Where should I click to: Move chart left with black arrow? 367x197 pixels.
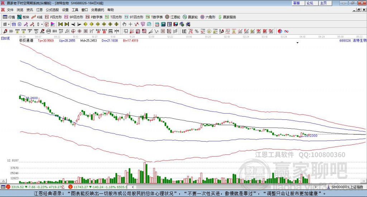pos(73,24)
